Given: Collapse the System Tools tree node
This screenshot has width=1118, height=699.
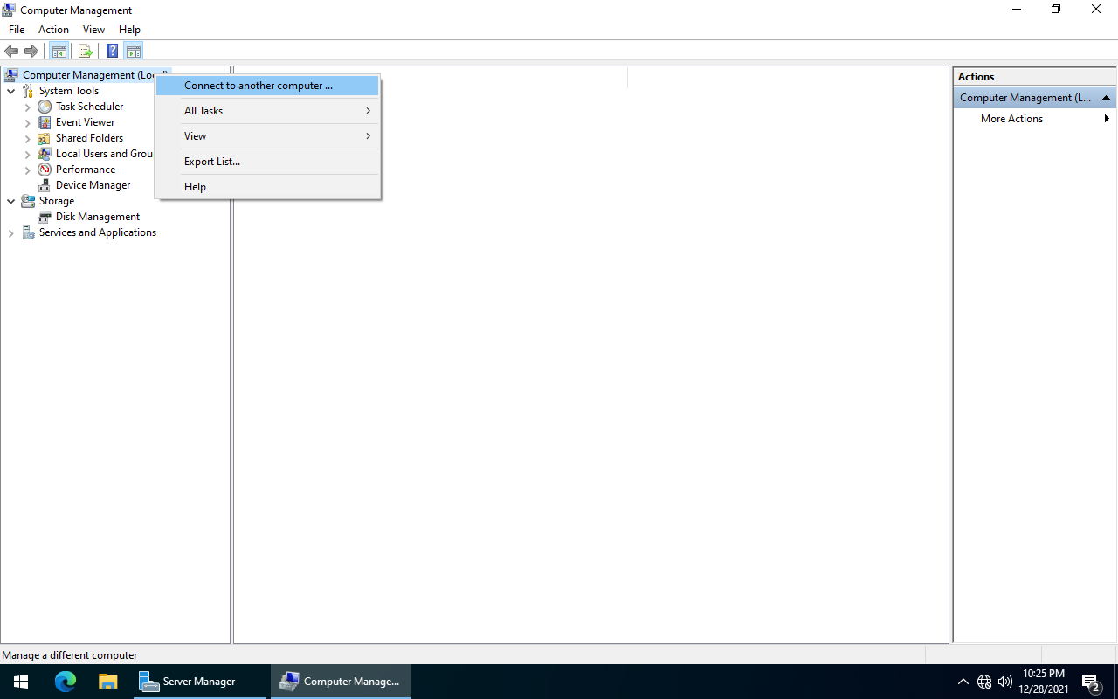Looking at the screenshot, I should coord(10,91).
